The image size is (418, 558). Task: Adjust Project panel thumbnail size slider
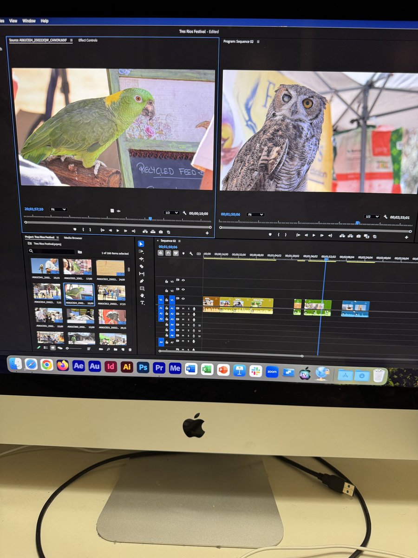pyautogui.click(x=73, y=348)
